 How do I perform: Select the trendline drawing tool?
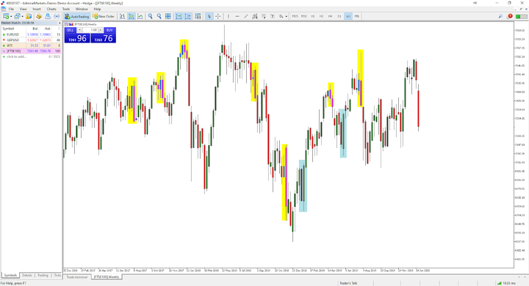(246, 16)
